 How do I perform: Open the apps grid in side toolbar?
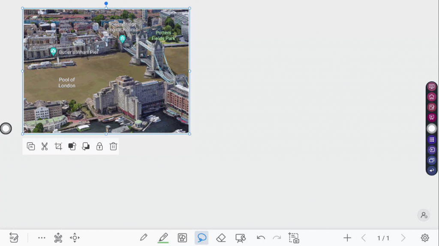[x=432, y=139]
